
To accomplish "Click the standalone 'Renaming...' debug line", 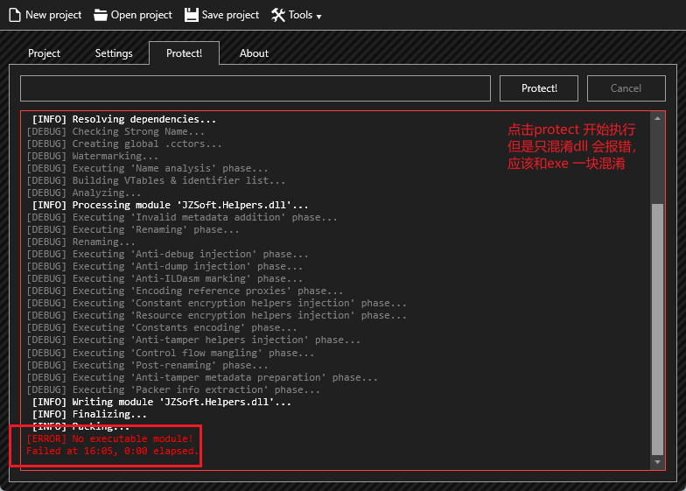I will tap(80, 242).
